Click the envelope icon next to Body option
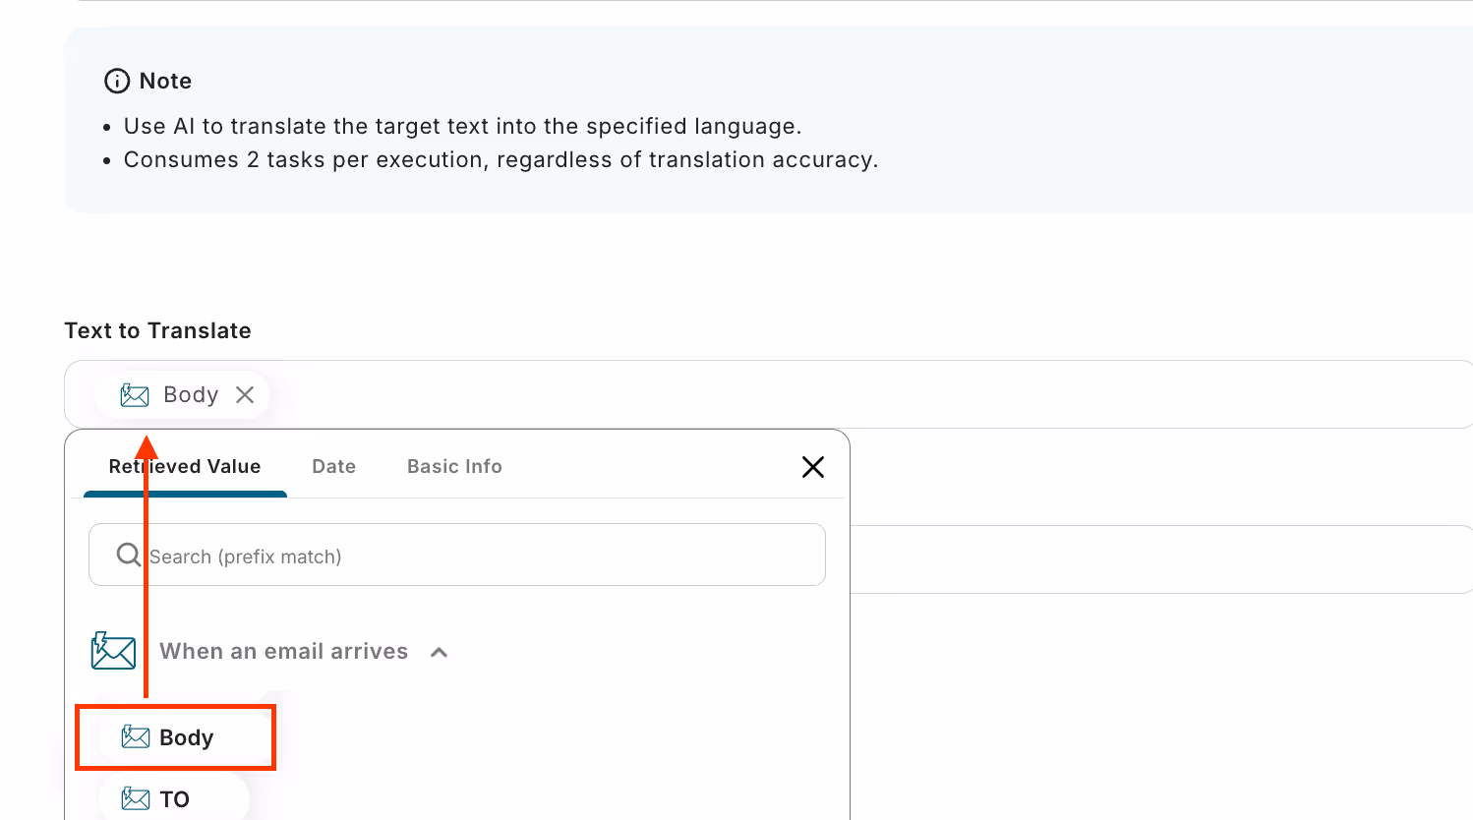This screenshot has height=820, width=1473. coord(136,737)
